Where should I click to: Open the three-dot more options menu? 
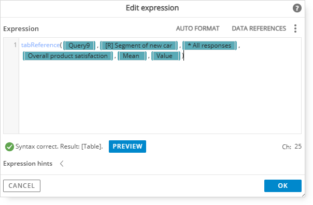[295, 28]
